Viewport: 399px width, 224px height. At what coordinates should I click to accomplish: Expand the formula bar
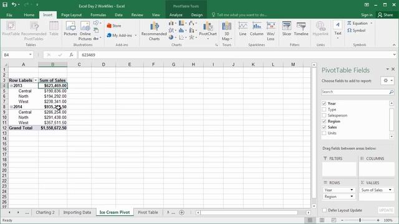pos(394,55)
